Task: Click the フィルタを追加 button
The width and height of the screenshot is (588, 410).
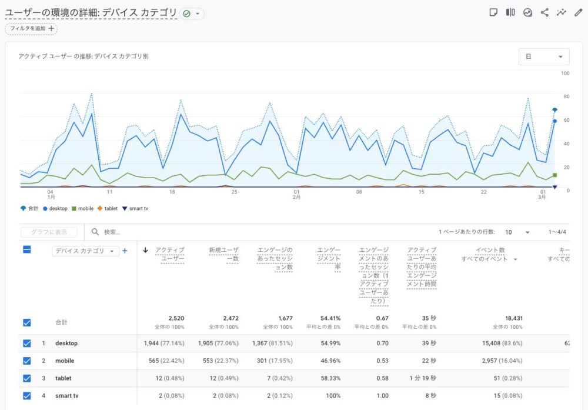Action: [32, 28]
